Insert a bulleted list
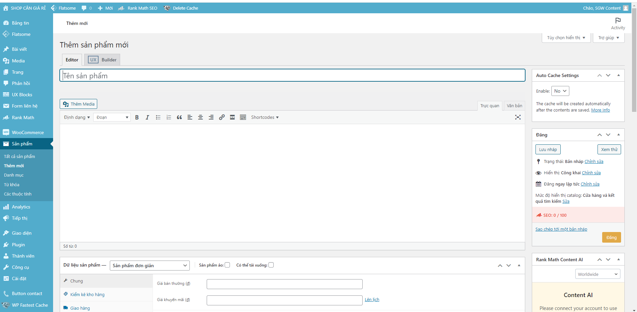 click(158, 117)
